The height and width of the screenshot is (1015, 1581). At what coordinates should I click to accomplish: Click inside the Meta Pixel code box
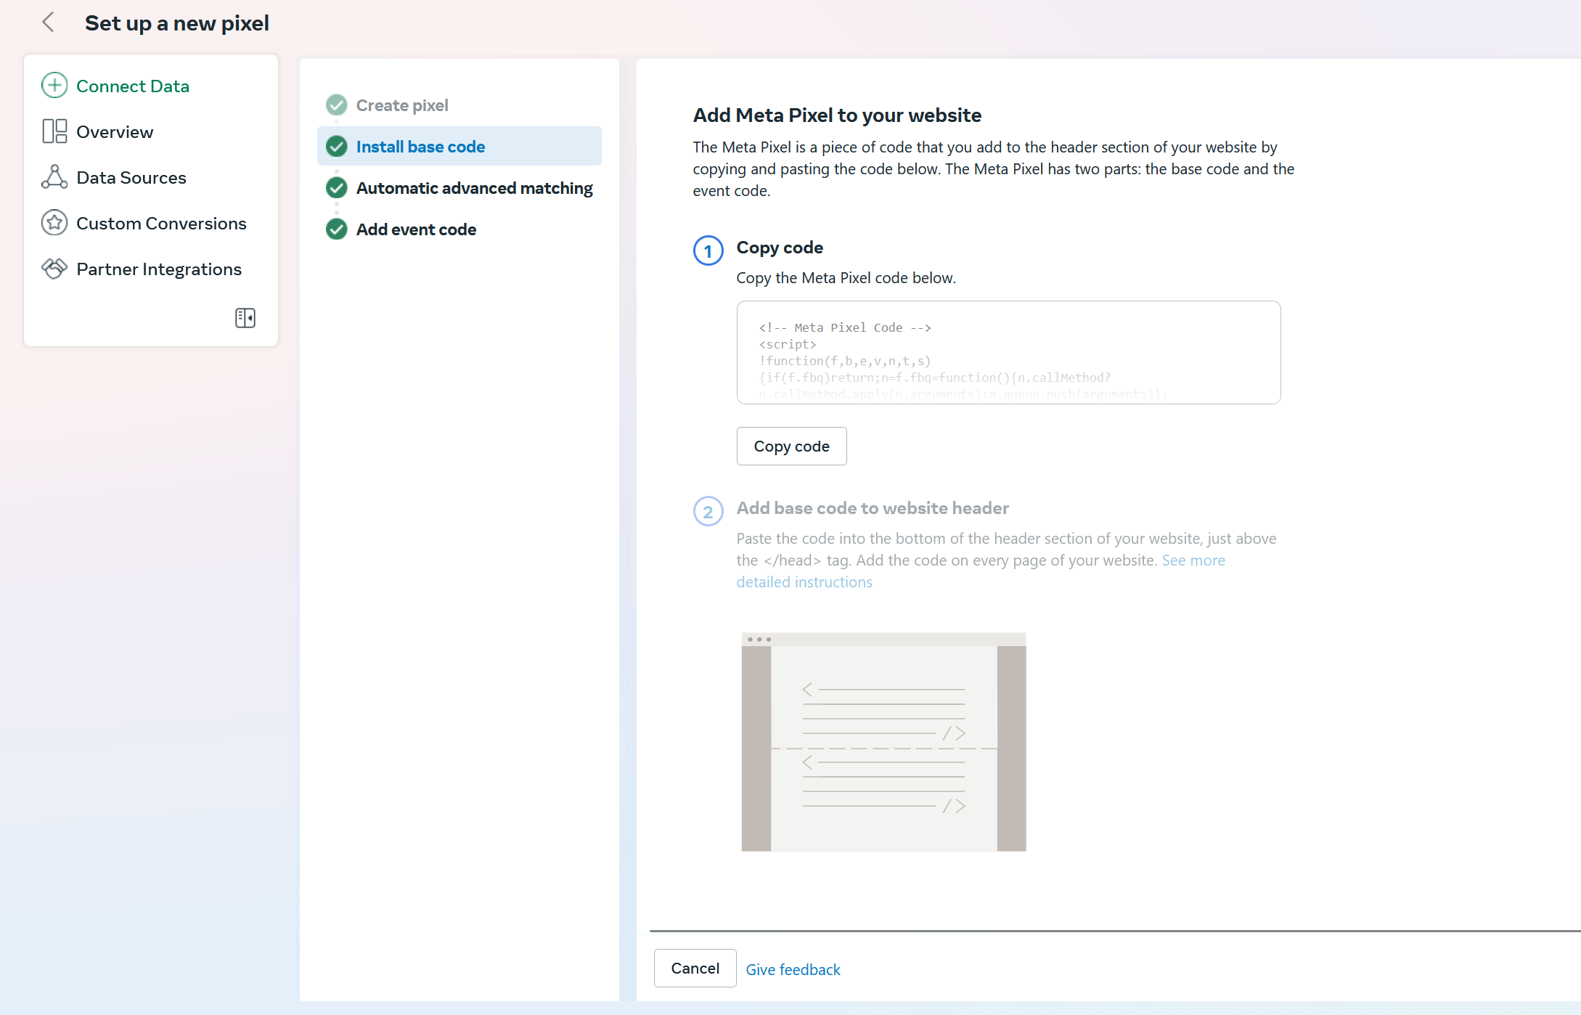click(1008, 352)
